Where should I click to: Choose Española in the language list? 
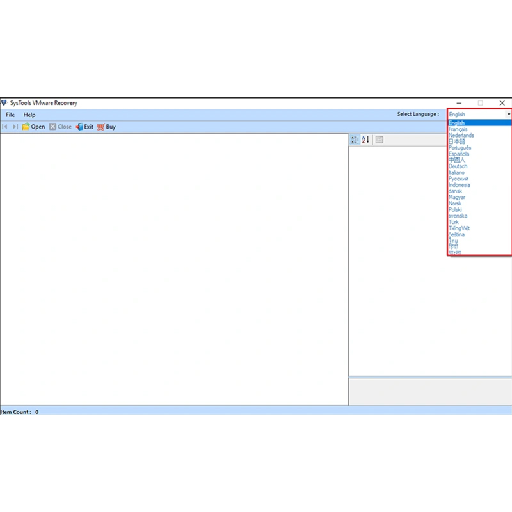coord(479,154)
